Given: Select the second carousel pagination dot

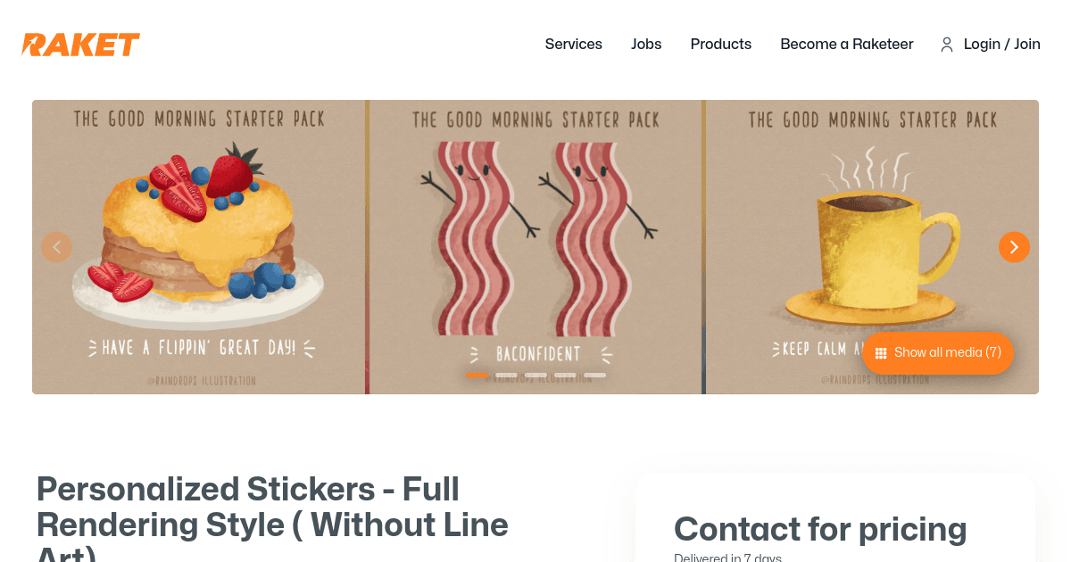Looking at the screenshot, I should click(x=507, y=375).
